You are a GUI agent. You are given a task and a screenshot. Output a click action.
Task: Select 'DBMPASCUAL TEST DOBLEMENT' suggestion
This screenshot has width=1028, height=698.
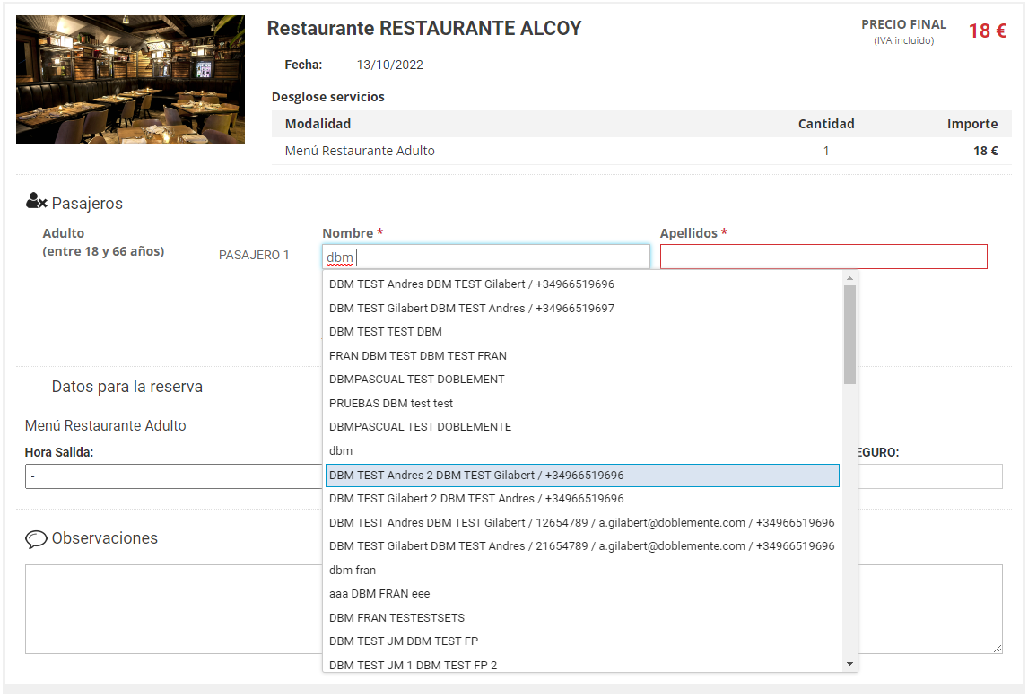583,380
